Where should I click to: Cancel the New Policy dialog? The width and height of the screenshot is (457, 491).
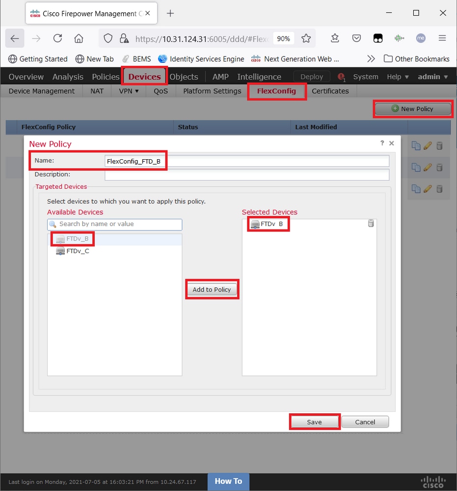[x=365, y=422]
